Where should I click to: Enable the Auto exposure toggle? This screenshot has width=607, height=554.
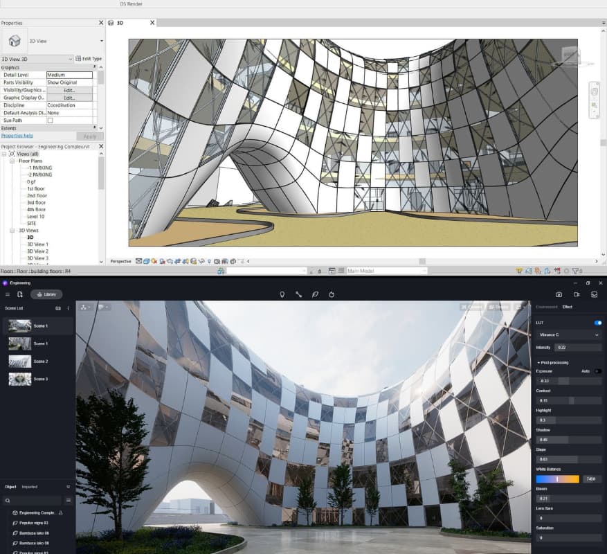597,371
